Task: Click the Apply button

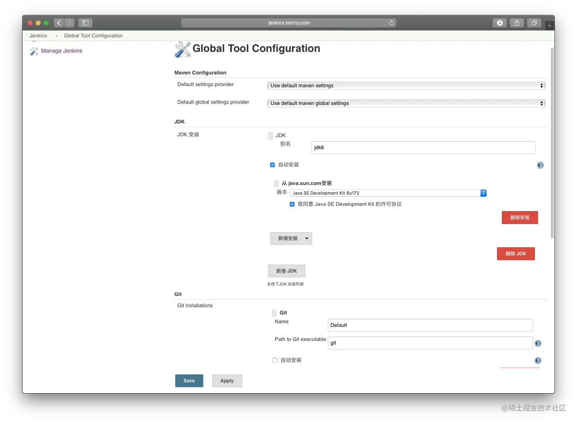Action: click(227, 381)
